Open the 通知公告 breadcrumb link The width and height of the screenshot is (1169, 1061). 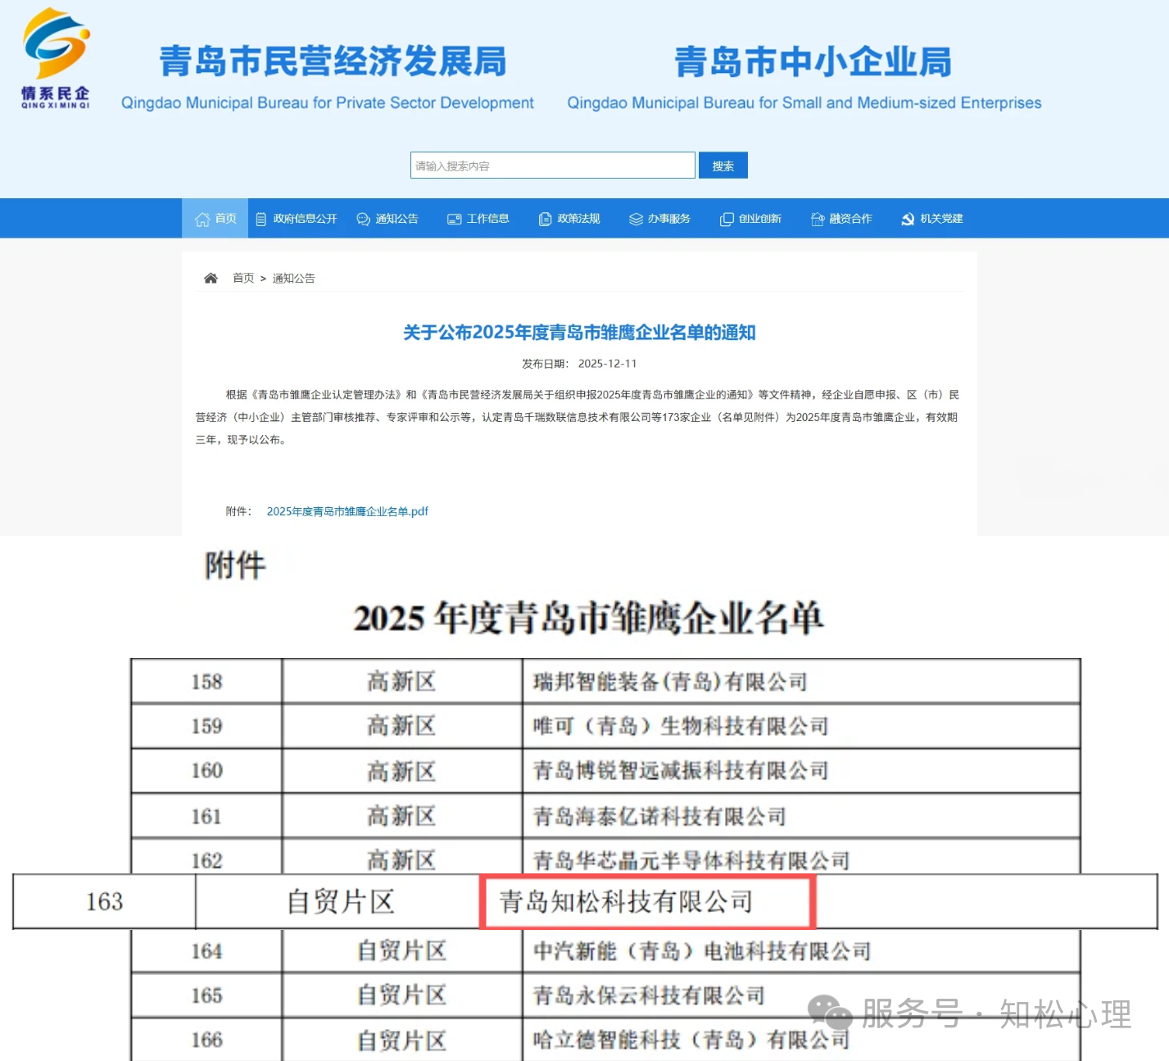293,278
